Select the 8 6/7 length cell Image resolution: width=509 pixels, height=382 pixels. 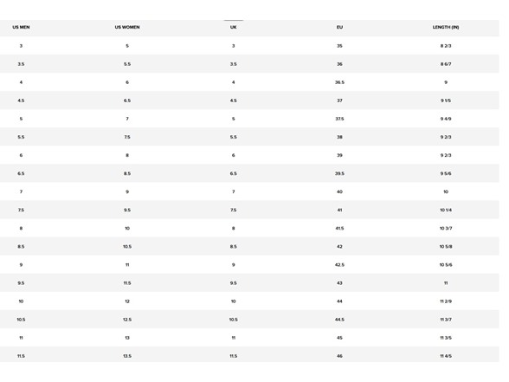coord(446,64)
